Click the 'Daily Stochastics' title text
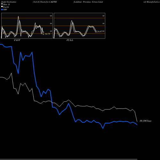The height and width of the screenshot is (160, 160). coord(9,2)
